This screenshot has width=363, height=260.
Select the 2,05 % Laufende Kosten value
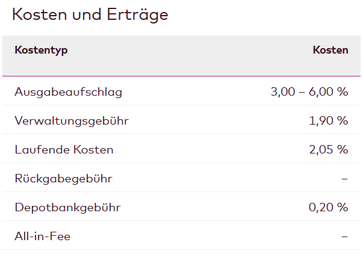(x=329, y=149)
